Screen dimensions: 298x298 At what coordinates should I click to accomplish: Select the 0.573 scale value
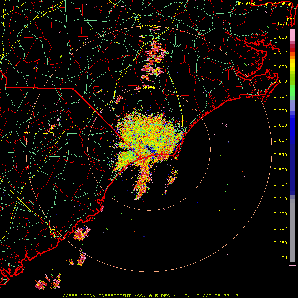point(280,155)
